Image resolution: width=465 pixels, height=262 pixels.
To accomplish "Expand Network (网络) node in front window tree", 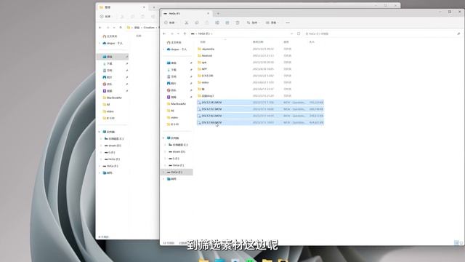I will tap(163, 179).
